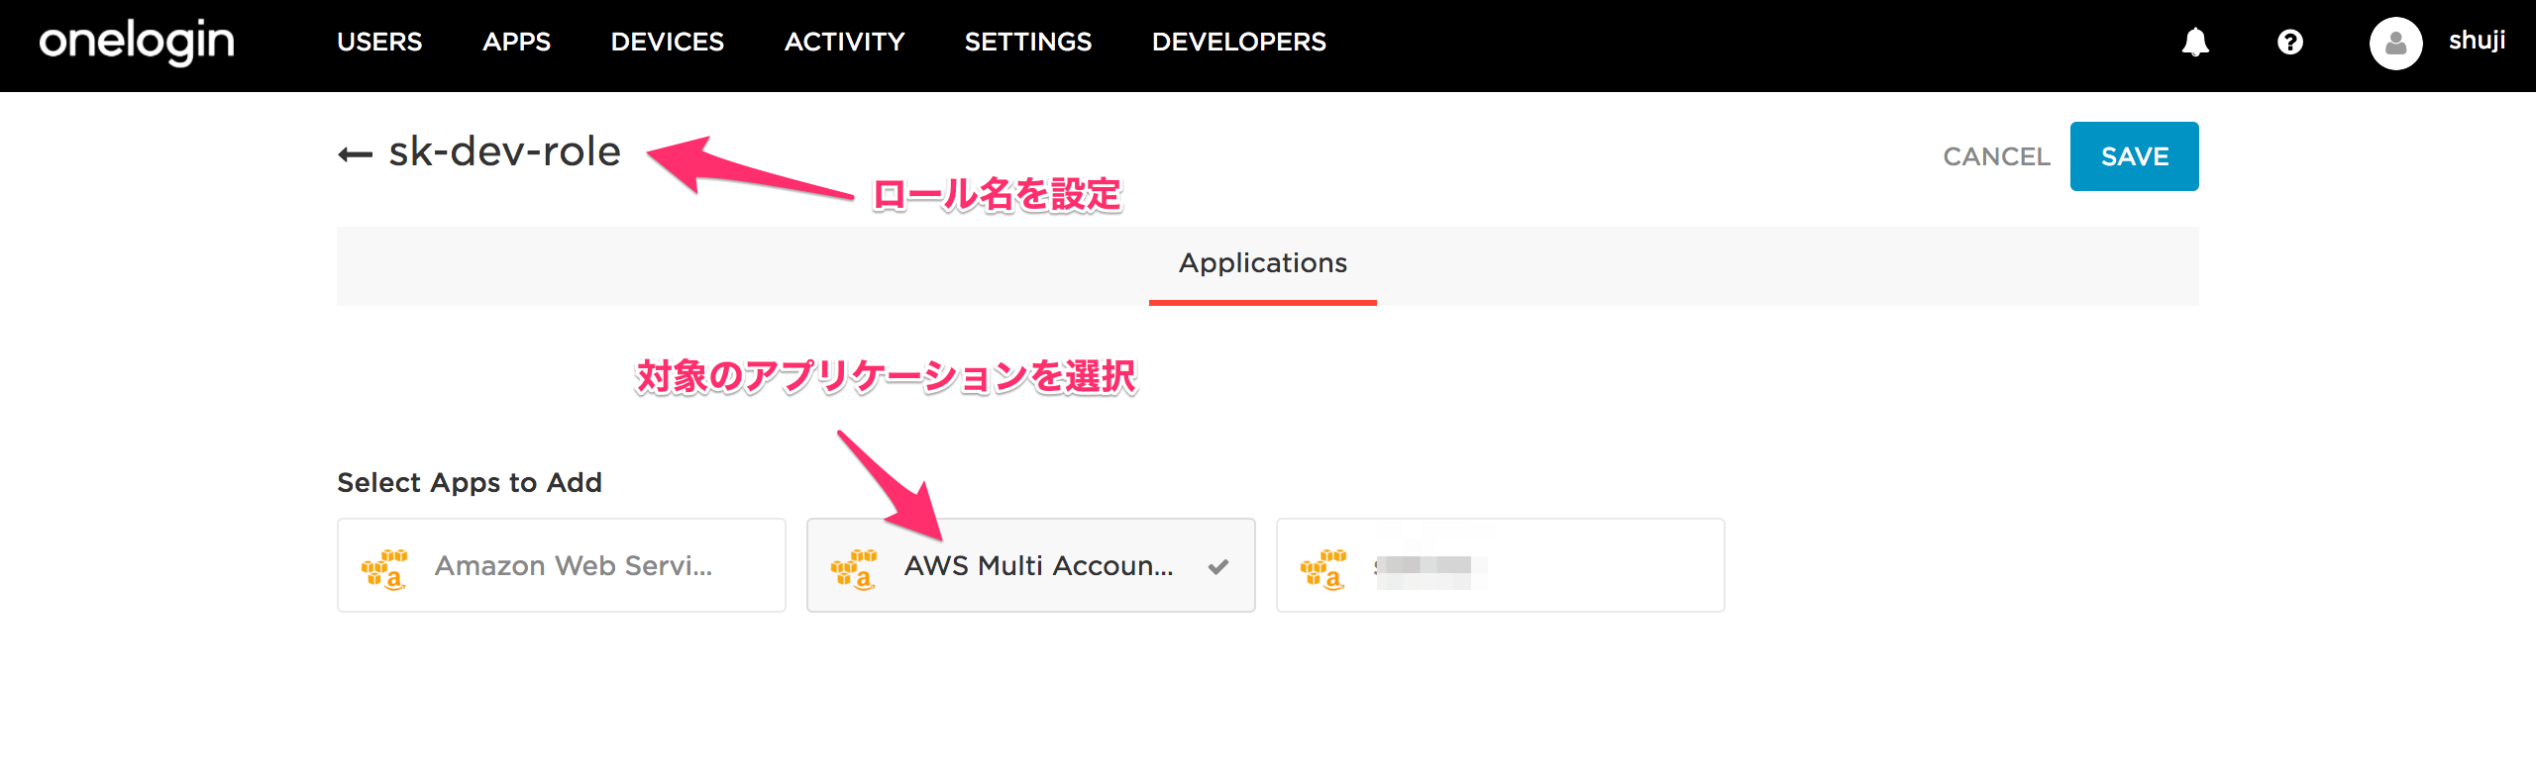The width and height of the screenshot is (2536, 782).
Task: Click the user avatar icon
Action: [2395, 44]
